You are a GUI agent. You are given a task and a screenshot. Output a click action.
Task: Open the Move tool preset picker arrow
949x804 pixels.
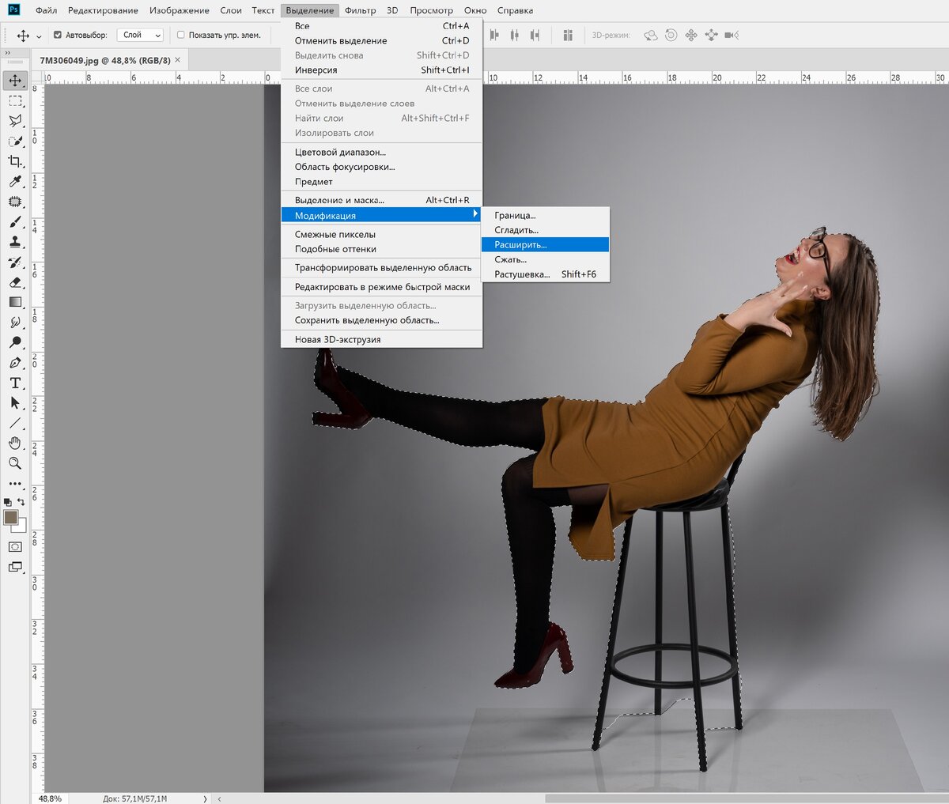coord(39,36)
